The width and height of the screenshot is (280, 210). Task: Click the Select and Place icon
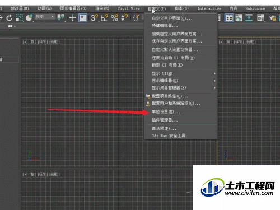click(x=29, y=18)
